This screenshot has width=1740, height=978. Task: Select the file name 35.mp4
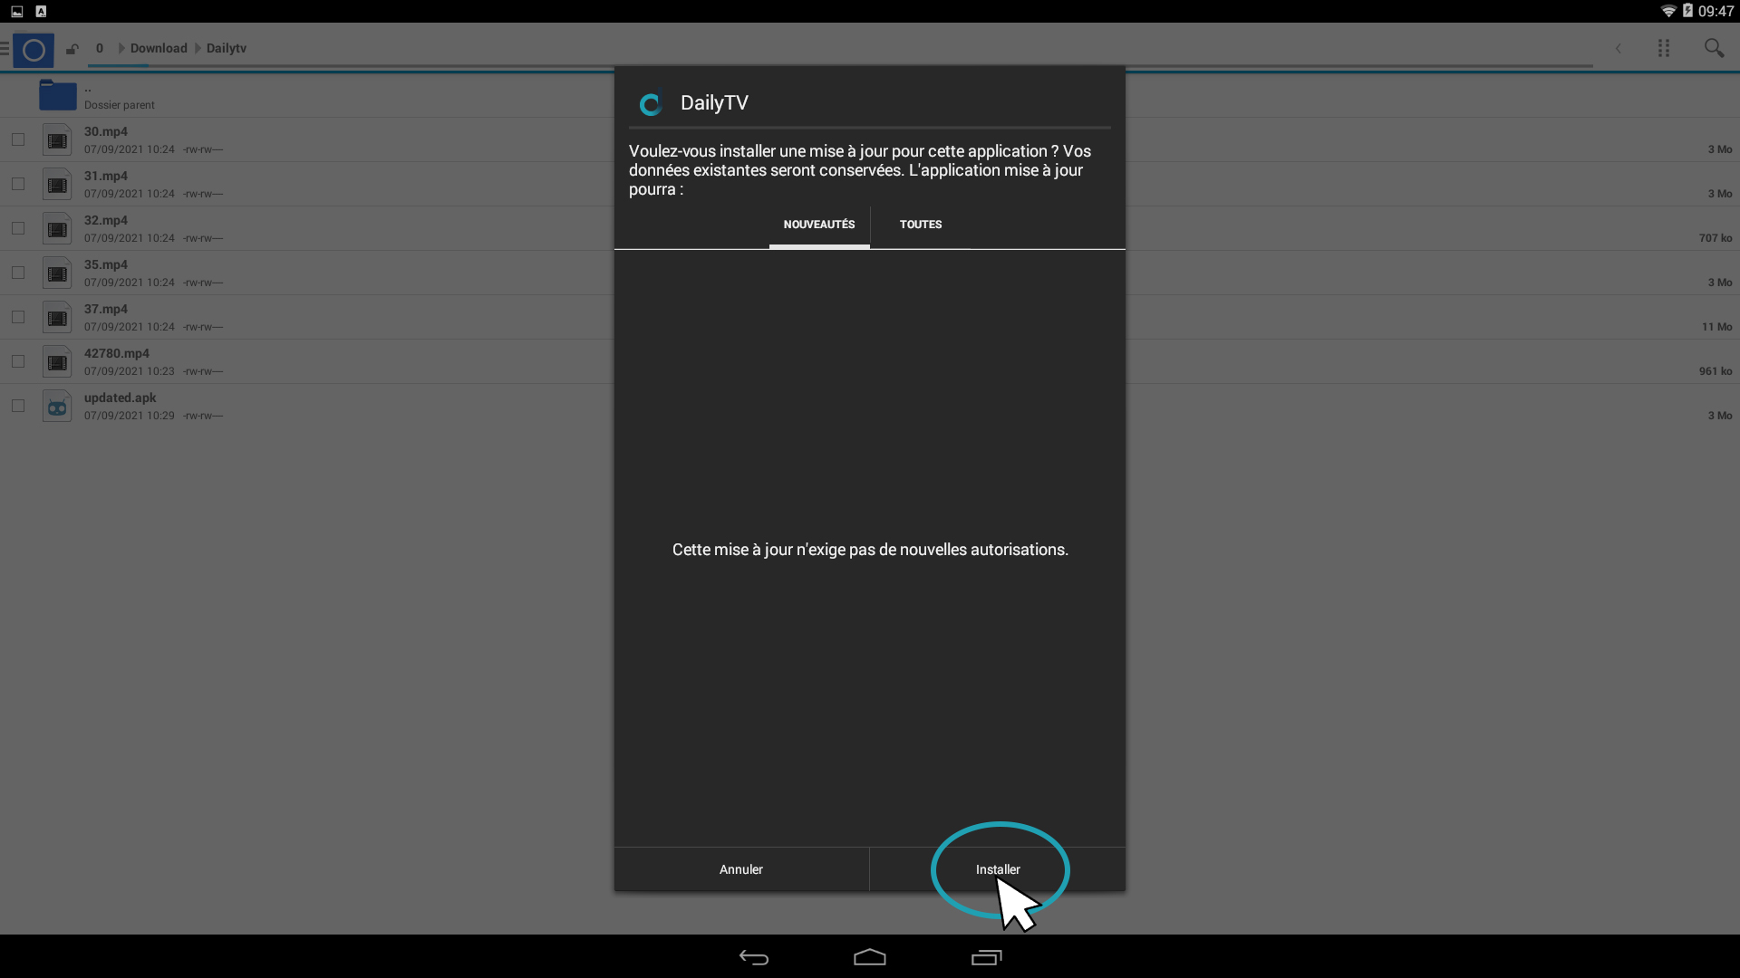[106, 264]
